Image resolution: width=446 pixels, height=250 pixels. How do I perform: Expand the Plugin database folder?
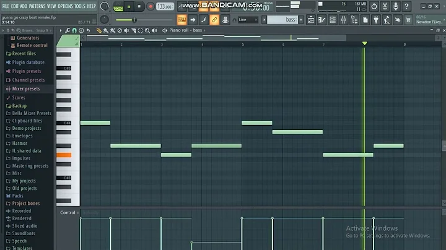point(28,62)
